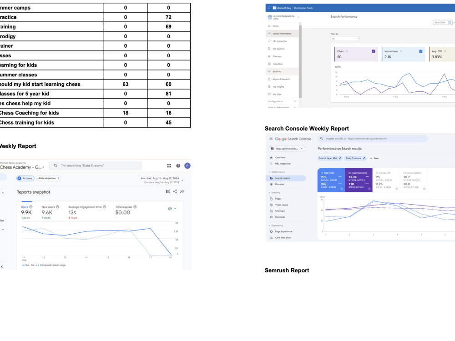This screenshot has width=455, height=341.
Task: Click the Bing sidebar vertical scrollbar
Action: point(300,61)
